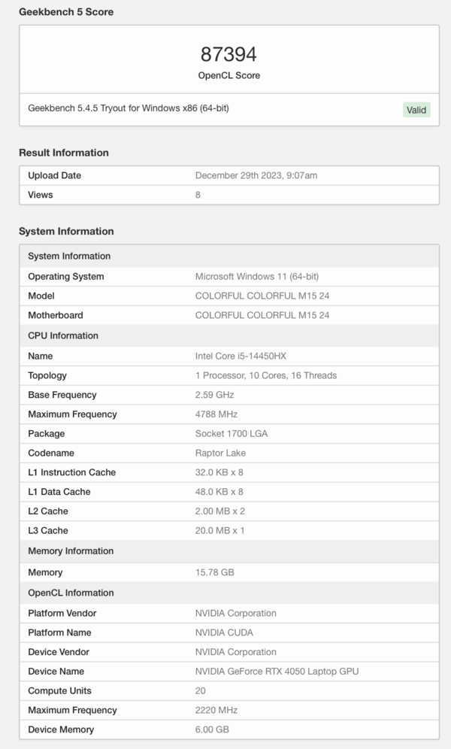The image size is (451, 749).
Task: Select the Geekbench 5 Score heading
Action: click(x=66, y=12)
